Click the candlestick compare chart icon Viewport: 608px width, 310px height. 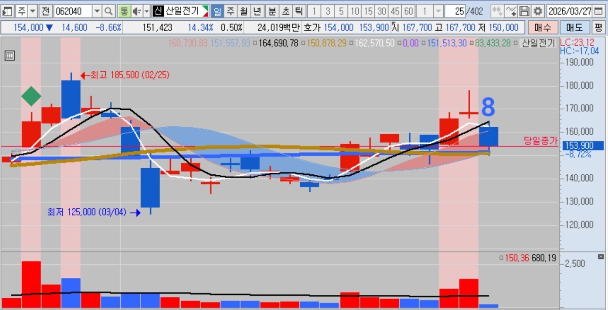[497, 11]
